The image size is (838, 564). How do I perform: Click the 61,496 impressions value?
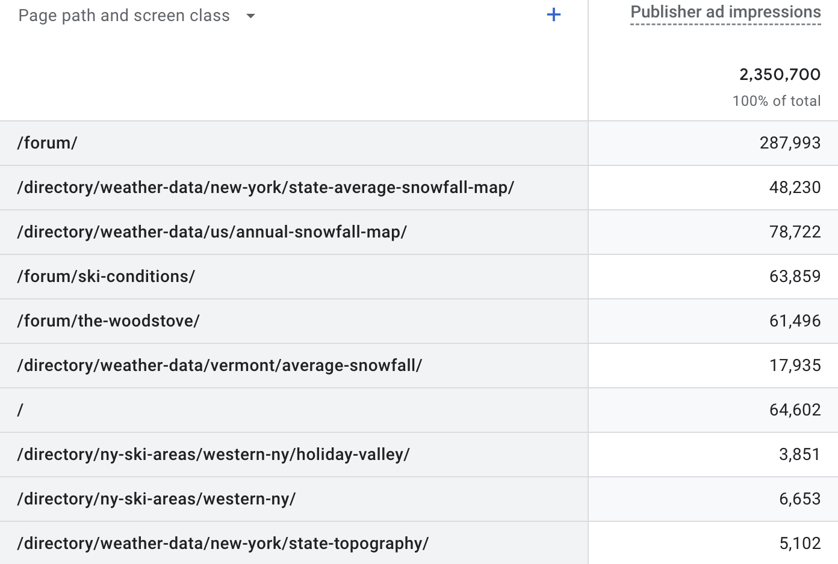click(x=795, y=321)
